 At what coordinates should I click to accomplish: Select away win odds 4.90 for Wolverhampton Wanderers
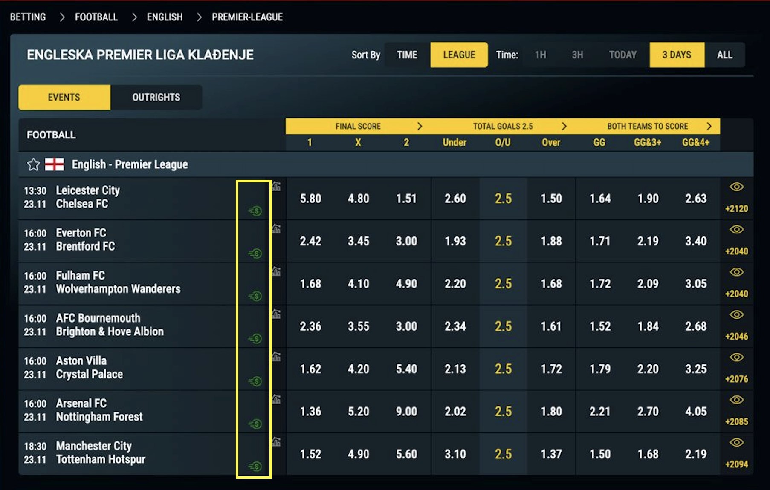[406, 284]
